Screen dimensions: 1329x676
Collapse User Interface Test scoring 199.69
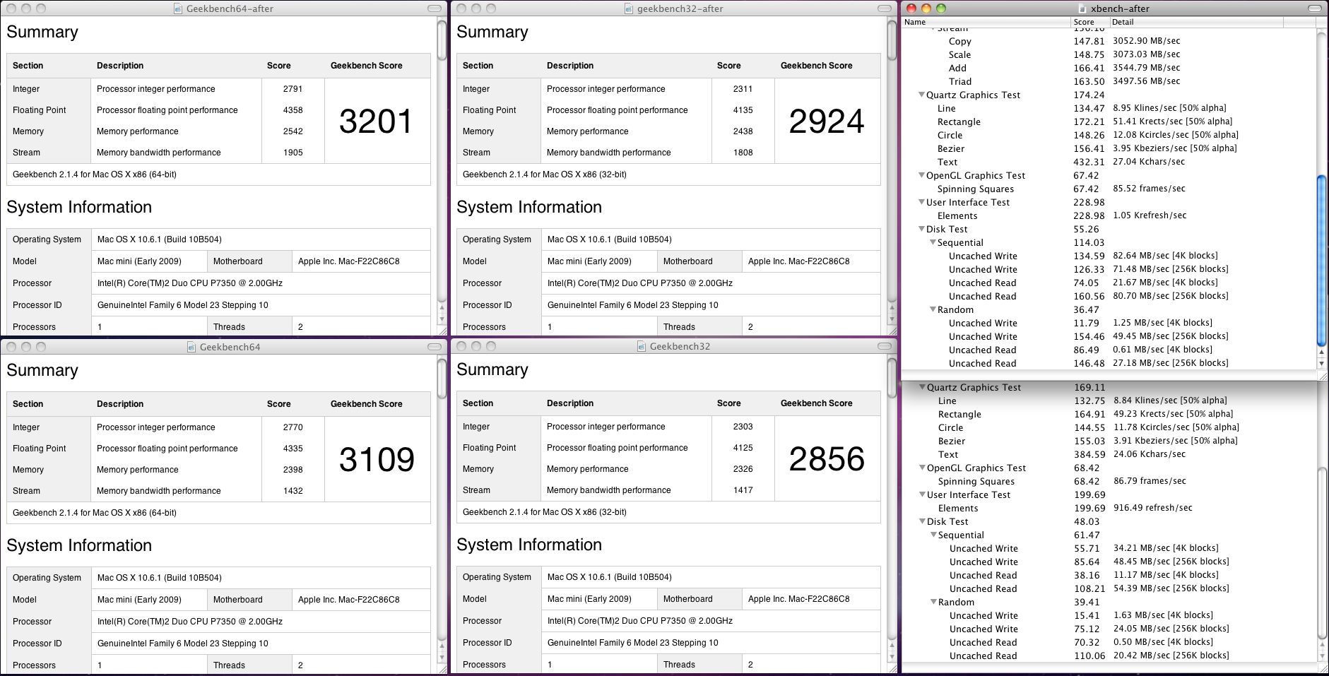(922, 494)
